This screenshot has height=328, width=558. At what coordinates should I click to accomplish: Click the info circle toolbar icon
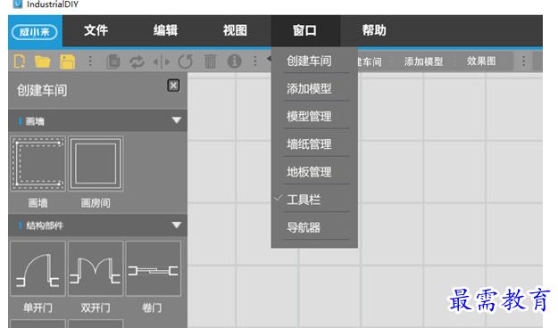click(x=234, y=61)
